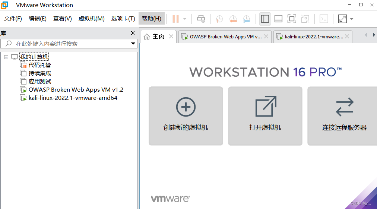Enter full screen mode icon
377x209 pixels.
(x=292, y=19)
